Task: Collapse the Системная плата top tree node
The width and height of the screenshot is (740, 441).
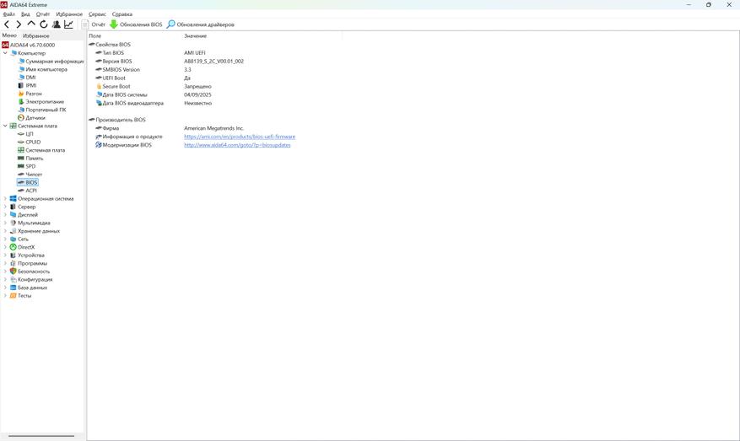Action: 5,126
